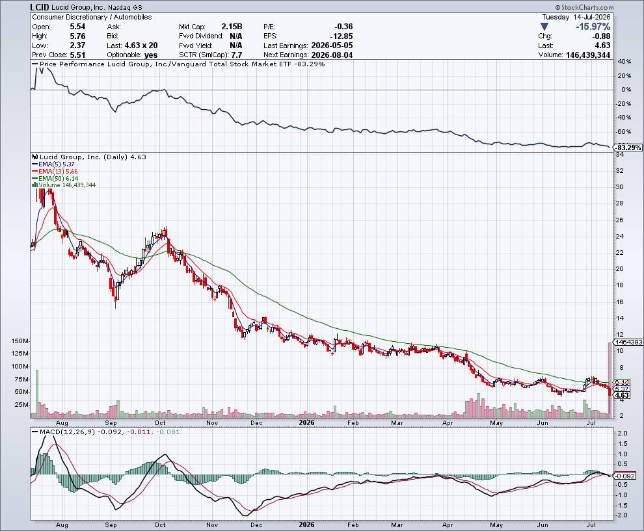Click the 30 label on the price axis
This screenshot has width=644, height=531.
click(x=620, y=187)
